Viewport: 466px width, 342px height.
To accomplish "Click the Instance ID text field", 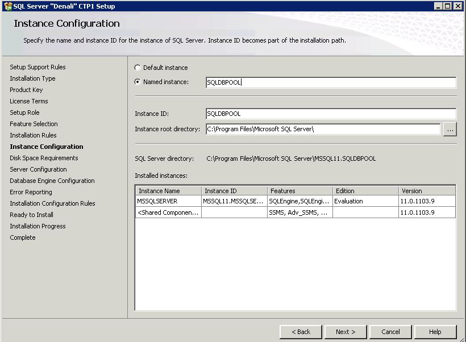I will 331,114.
